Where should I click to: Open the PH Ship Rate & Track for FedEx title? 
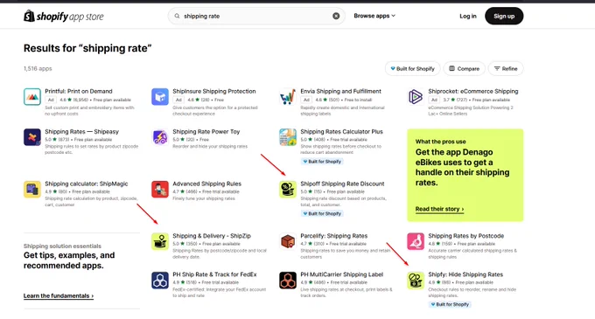tap(214, 274)
